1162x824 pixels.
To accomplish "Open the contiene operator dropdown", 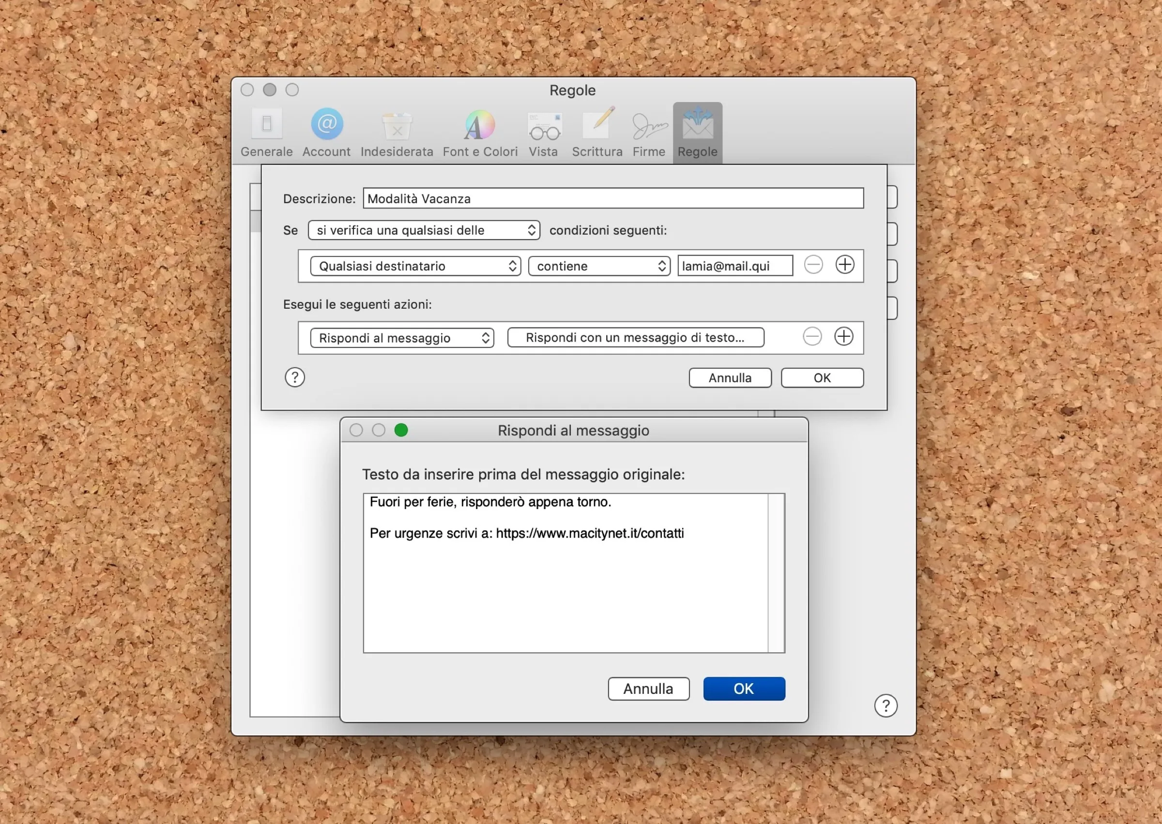I will (x=599, y=267).
